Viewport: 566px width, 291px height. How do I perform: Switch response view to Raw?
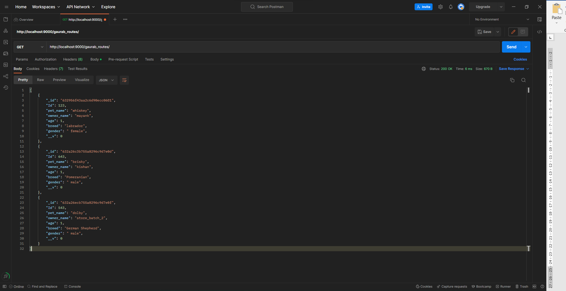[x=40, y=80]
